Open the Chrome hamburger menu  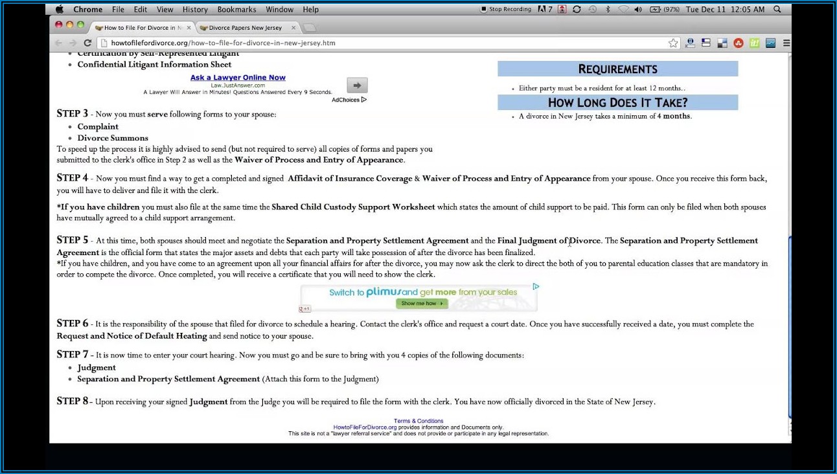point(786,43)
